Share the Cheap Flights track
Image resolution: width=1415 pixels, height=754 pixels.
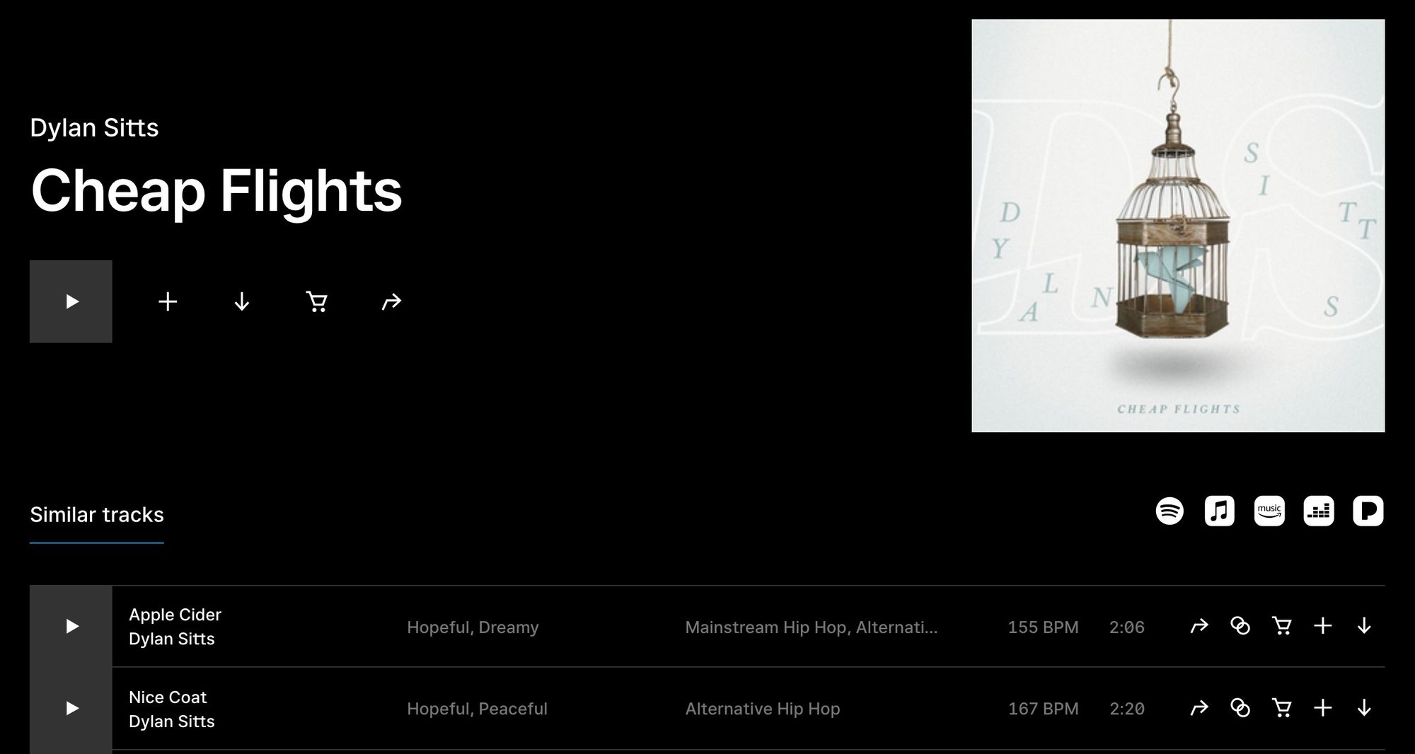click(x=391, y=302)
